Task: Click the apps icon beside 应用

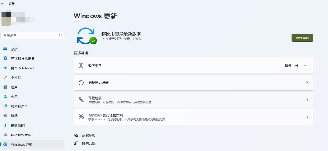Action: point(5,87)
